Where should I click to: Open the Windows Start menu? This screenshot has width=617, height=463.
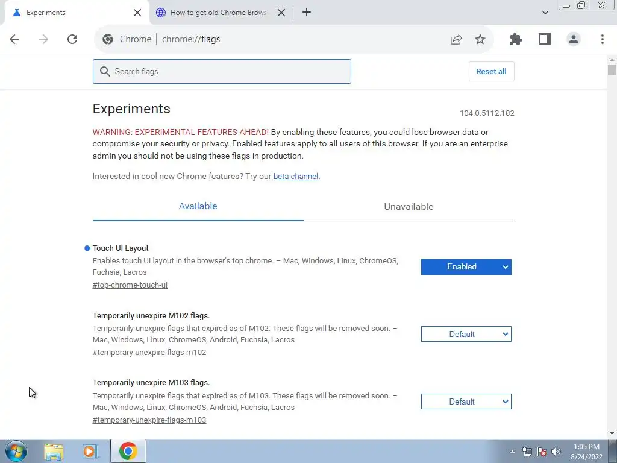16,451
